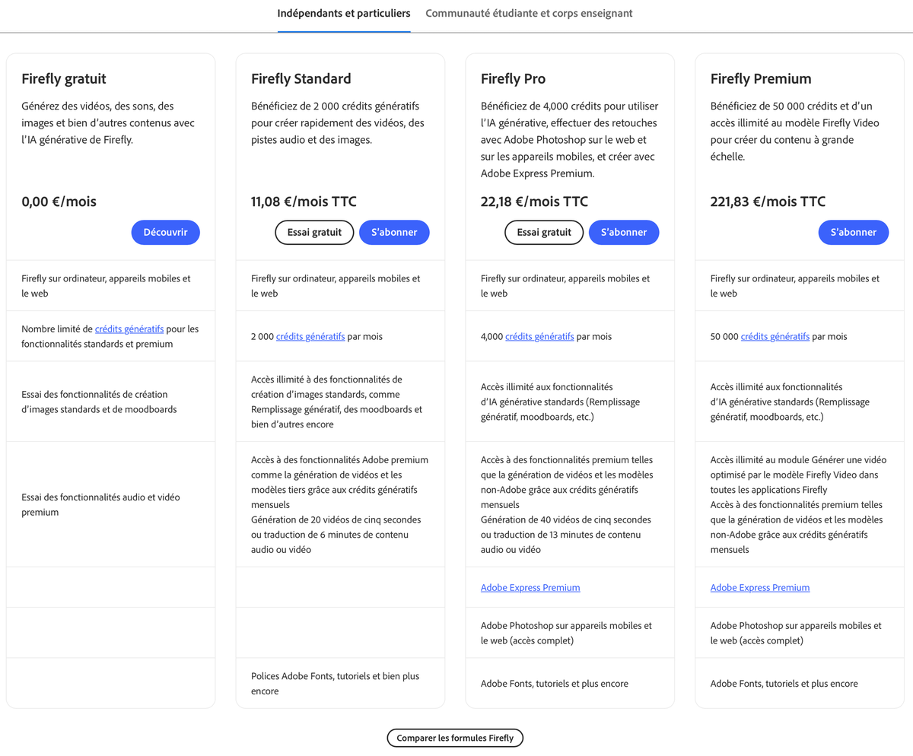Select the Firefly Pro plan card
Image resolution: width=913 pixels, height=756 pixels.
(570, 78)
